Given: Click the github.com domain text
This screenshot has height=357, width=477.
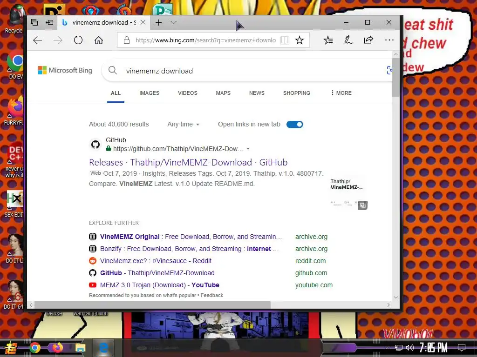Looking at the screenshot, I should tap(311, 273).
